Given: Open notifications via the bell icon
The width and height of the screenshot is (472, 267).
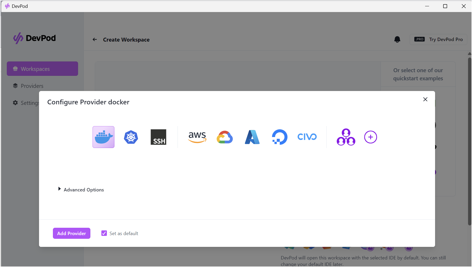Looking at the screenshot, I should [x=397, y=39].
